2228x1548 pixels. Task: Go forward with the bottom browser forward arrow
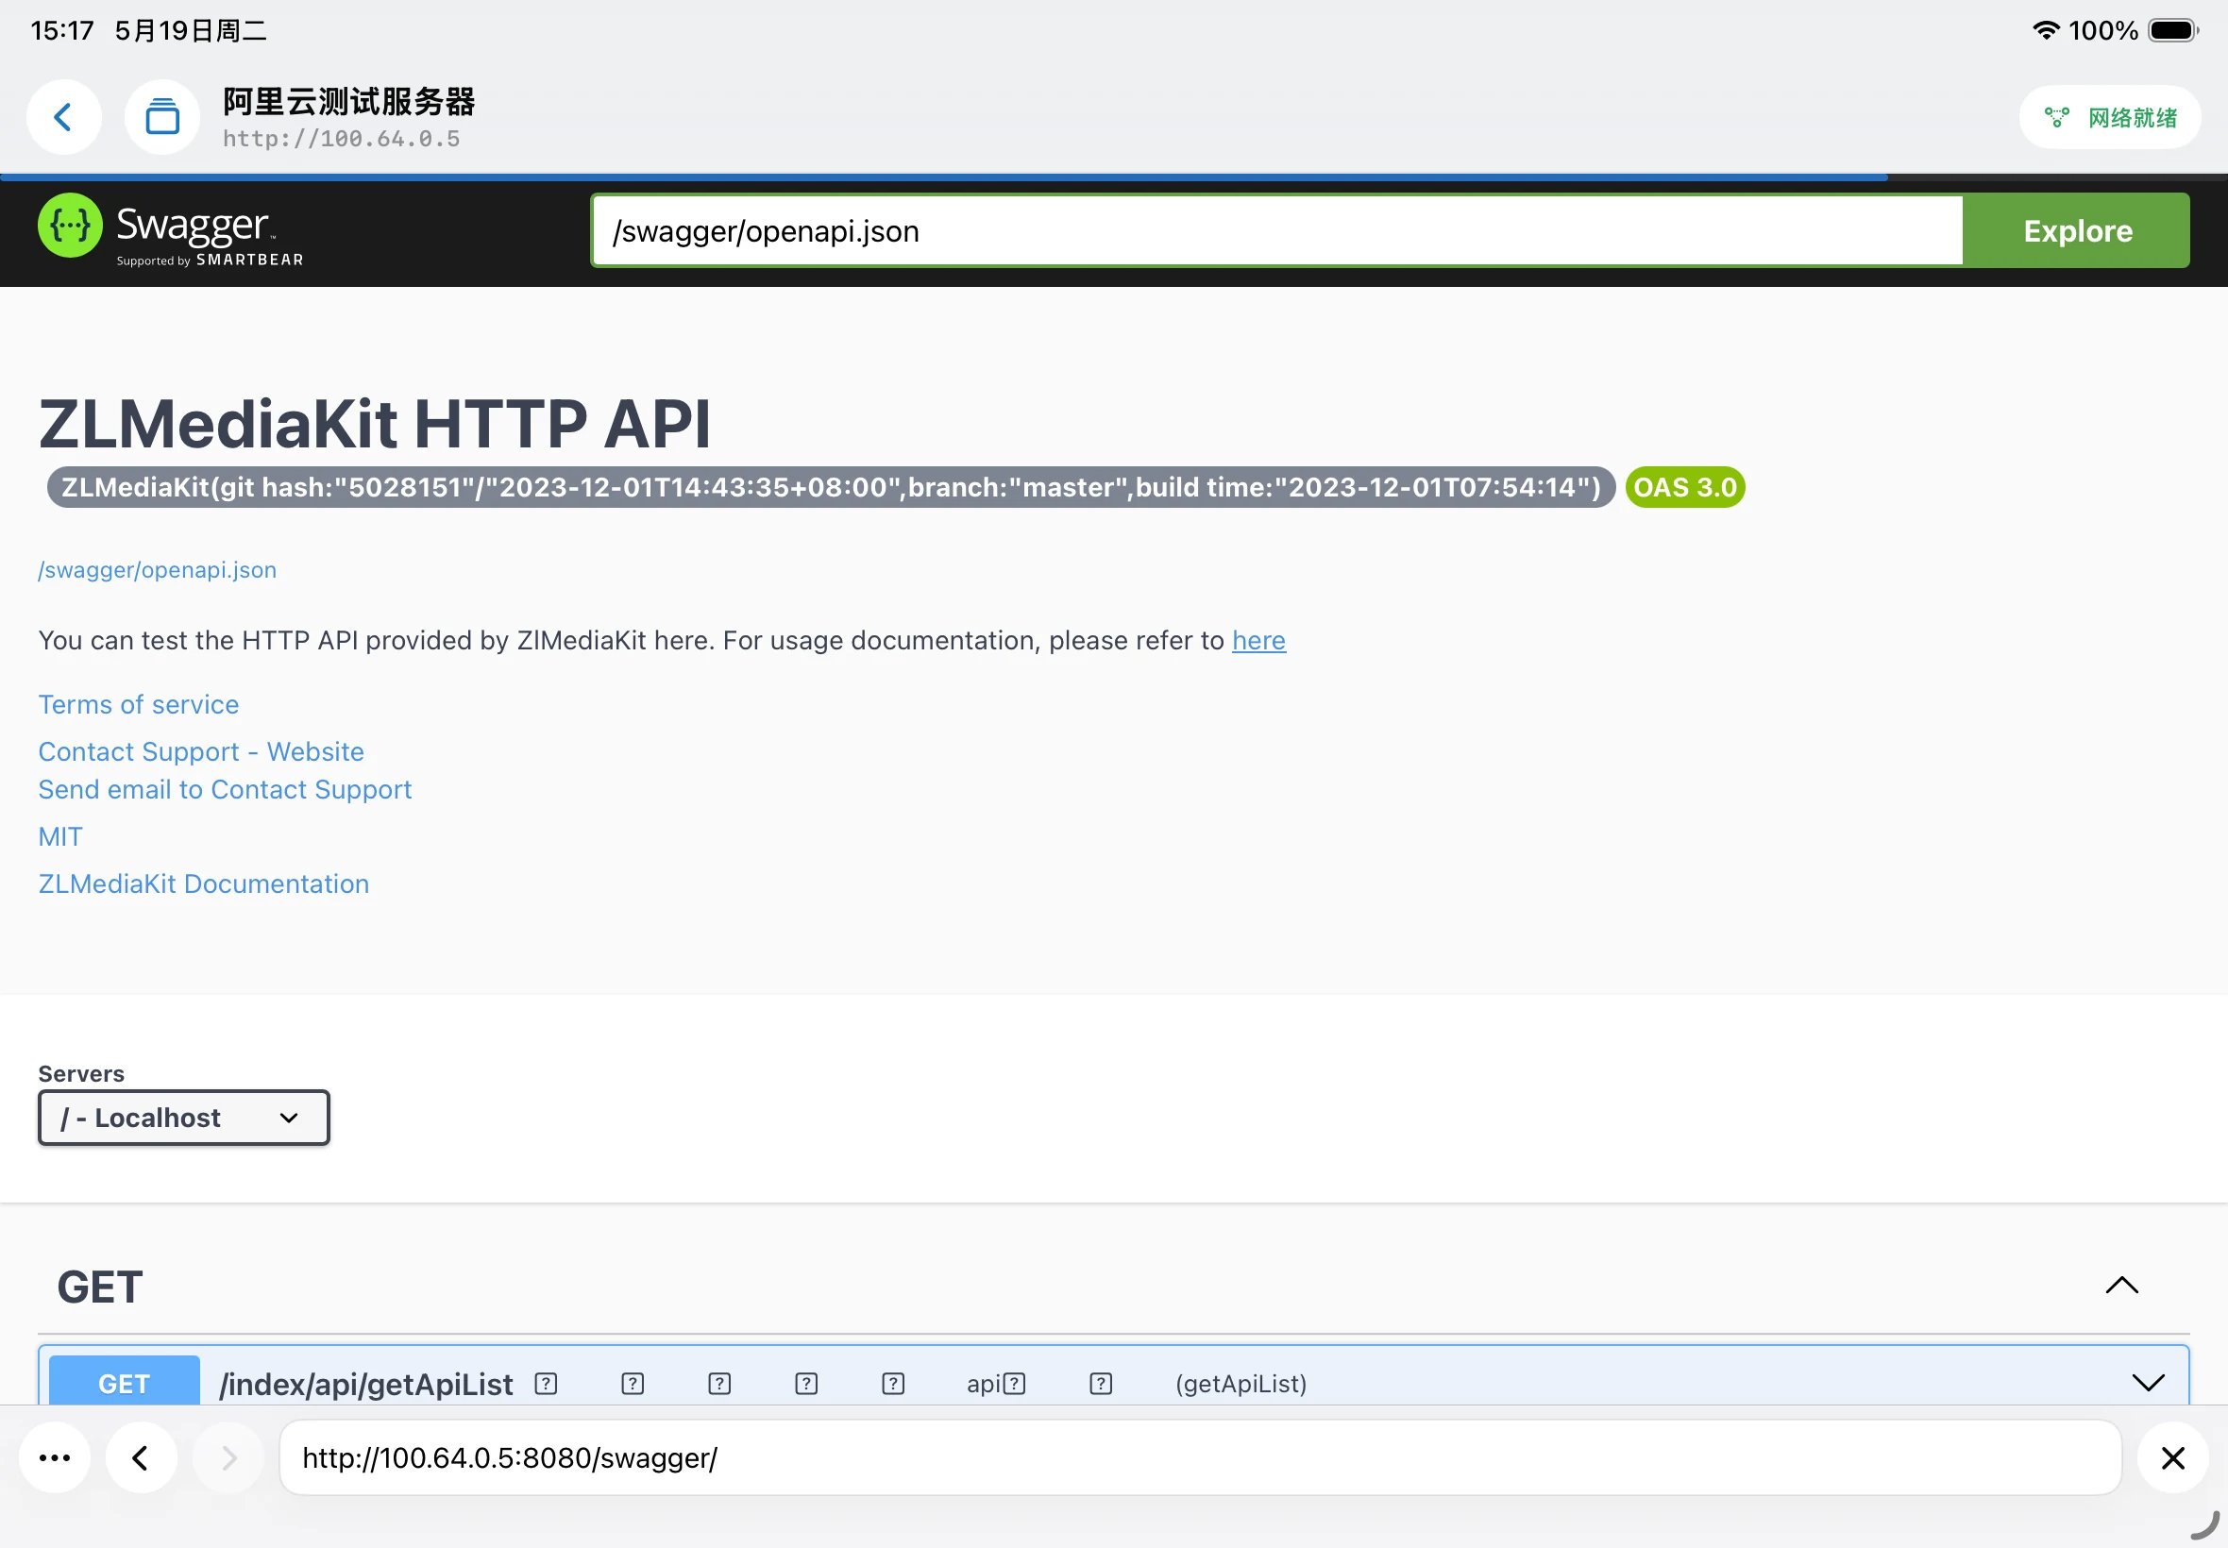tap(228, 1457)
